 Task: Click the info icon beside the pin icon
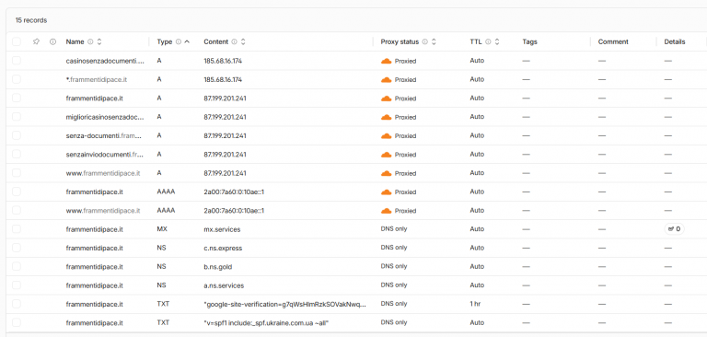point(52,41)
